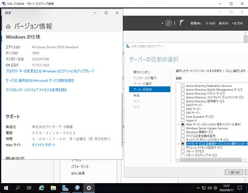Screen dimensions: 248x193
Task: Click the remote desktop title bar icon
Action: coord(4,4)
